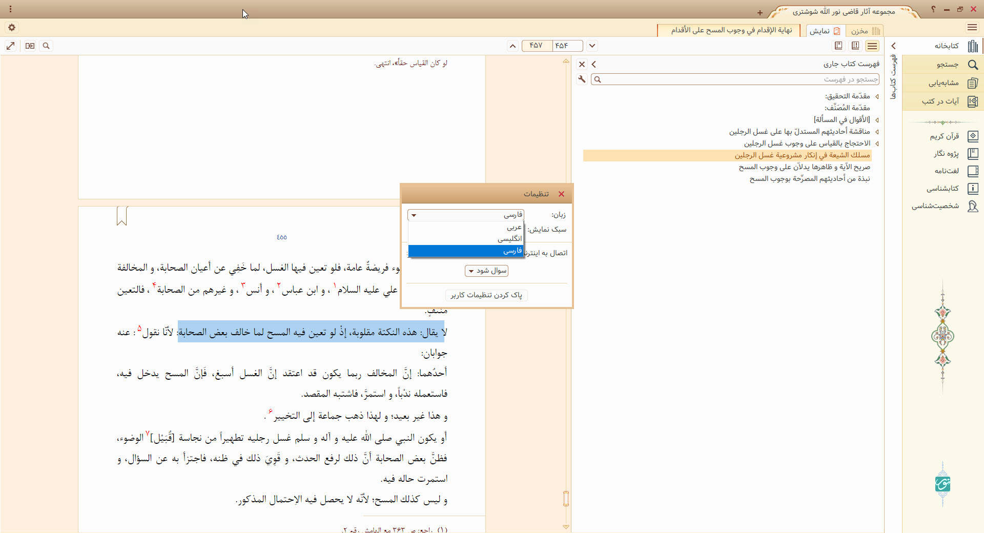Expand مناقشة أحاديثهم tree node
Viewport: 984px width, 533px height.
tap(877, 132)
